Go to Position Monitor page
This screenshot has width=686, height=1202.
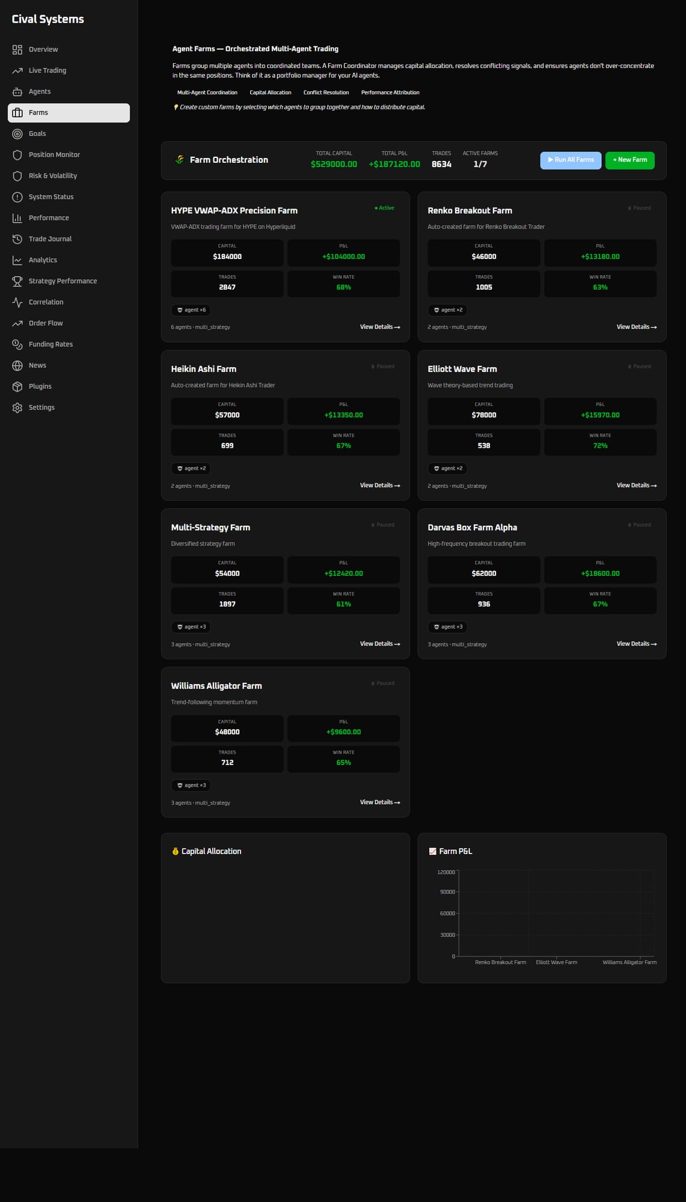pos(54,154)
